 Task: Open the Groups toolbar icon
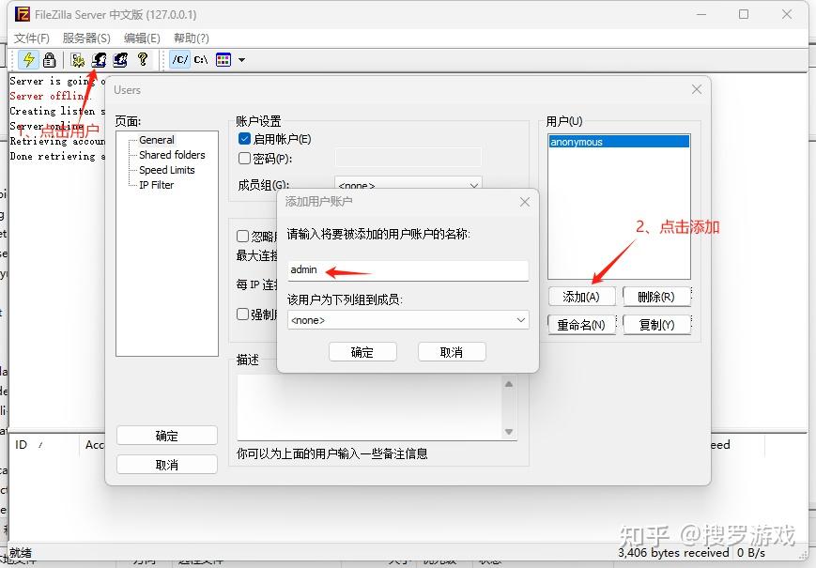click(x=120, y=60)
